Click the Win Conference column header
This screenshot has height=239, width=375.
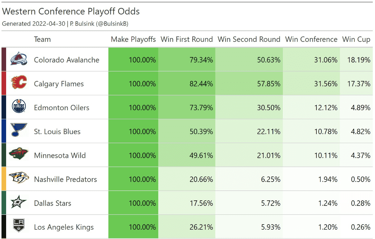(x=311, y=39)
